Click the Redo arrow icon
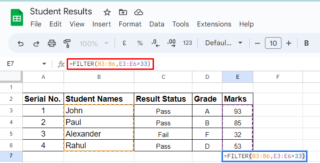The image size is (320, 163). pos(36,43)
